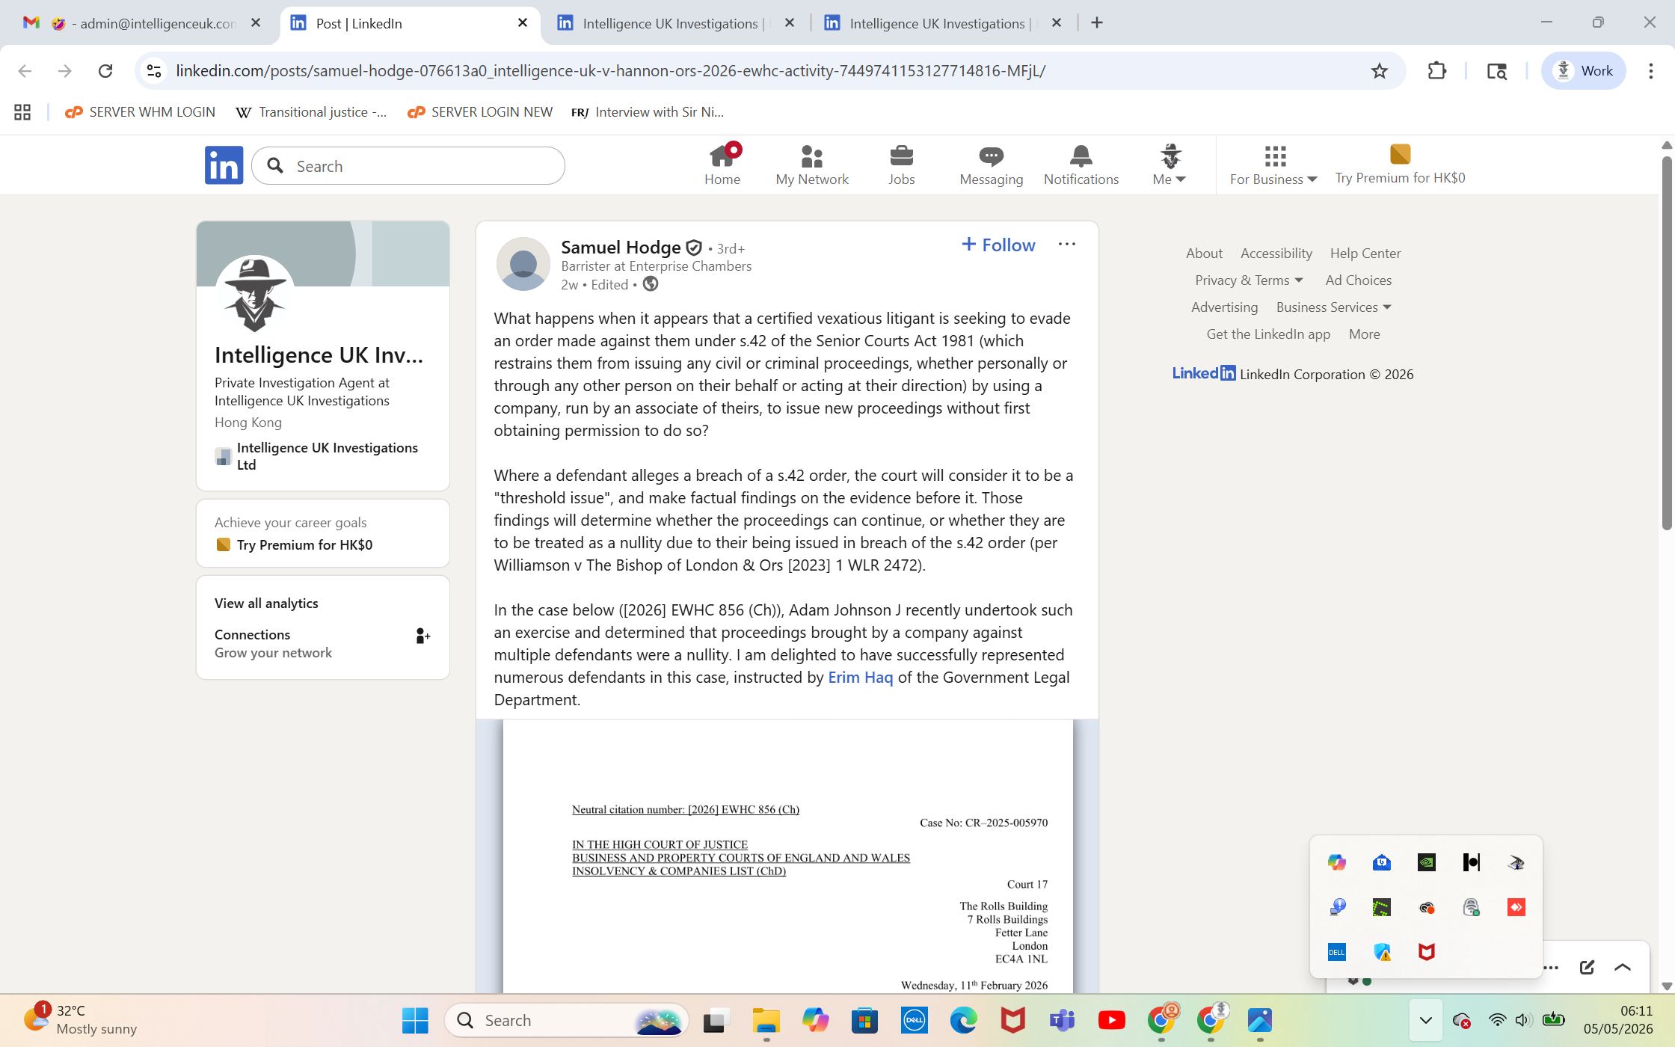Viewport: 1675px width, 1047px height.
Task: Switch to the Gmail admin tab
Action: (142, 23)
